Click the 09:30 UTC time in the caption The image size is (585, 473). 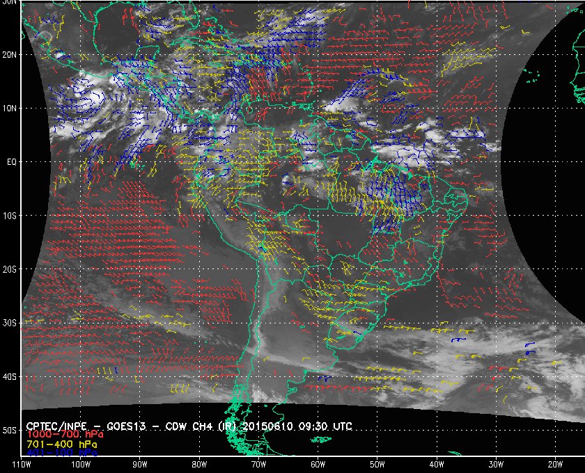(x=325, y=426)
